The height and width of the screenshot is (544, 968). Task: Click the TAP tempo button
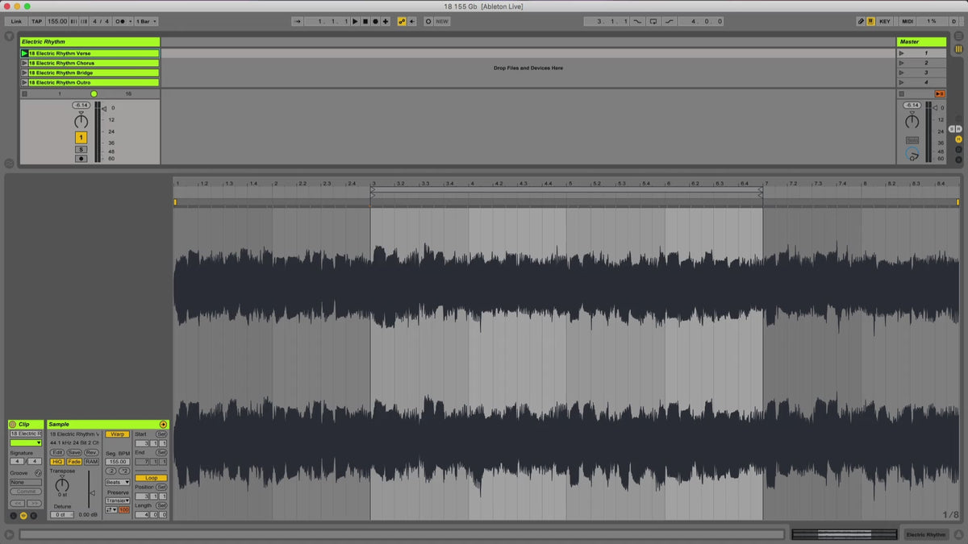37,21
